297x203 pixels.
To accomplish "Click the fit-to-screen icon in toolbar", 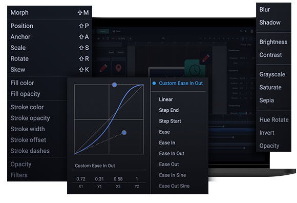I will click(108, 38).
